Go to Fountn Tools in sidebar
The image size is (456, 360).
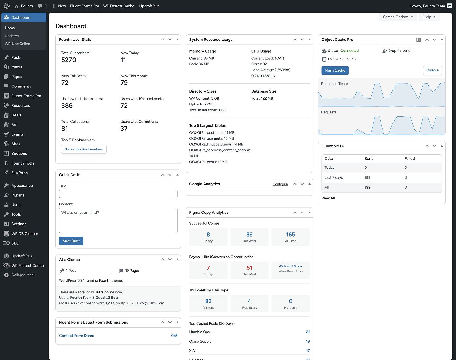click(x=23, y=163)
